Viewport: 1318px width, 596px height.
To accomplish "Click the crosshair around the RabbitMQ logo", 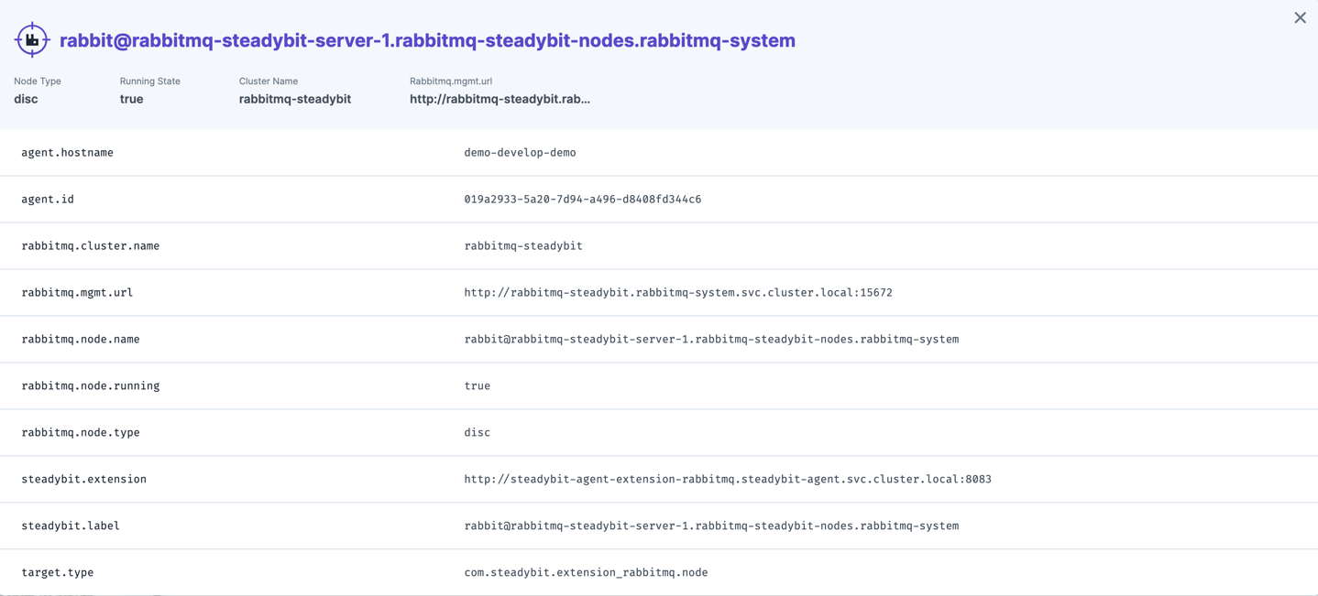I will point(31,38).
